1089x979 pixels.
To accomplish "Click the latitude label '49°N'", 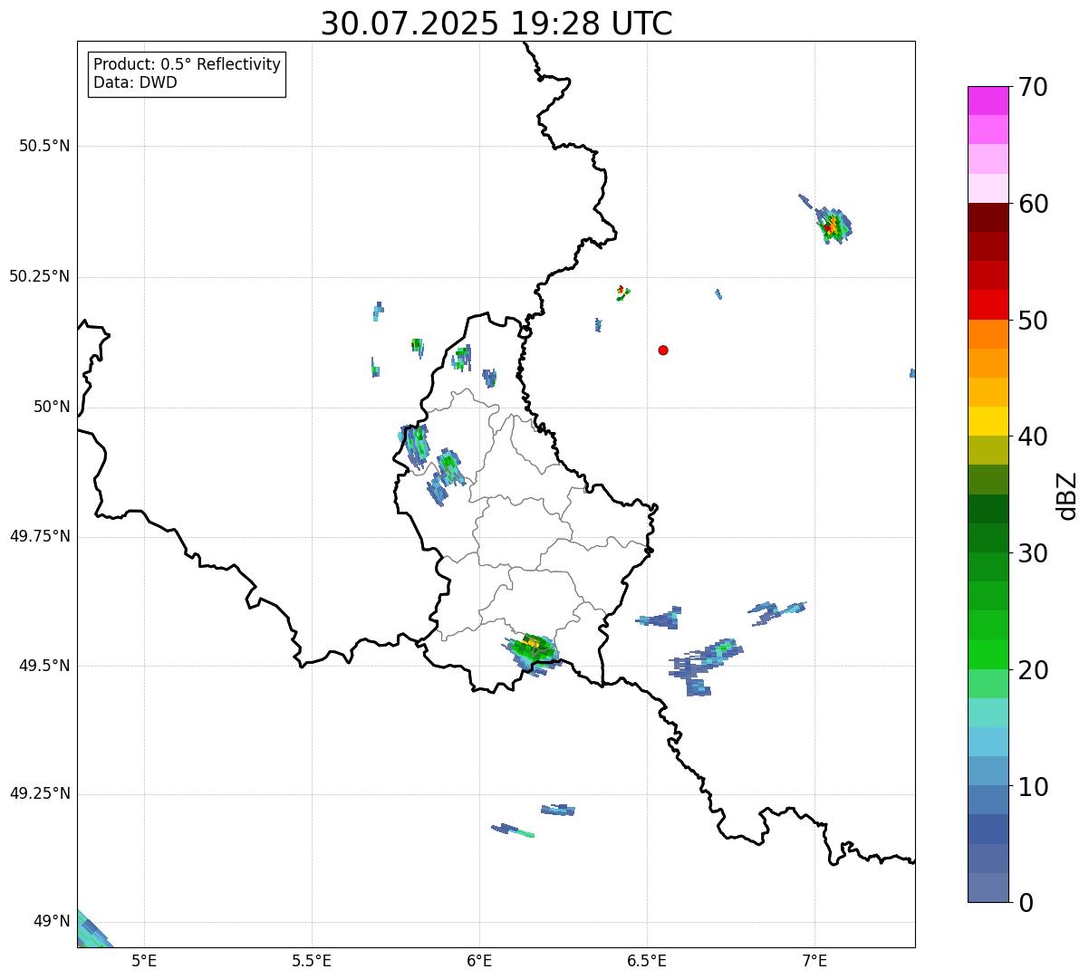I will [52, 921].
